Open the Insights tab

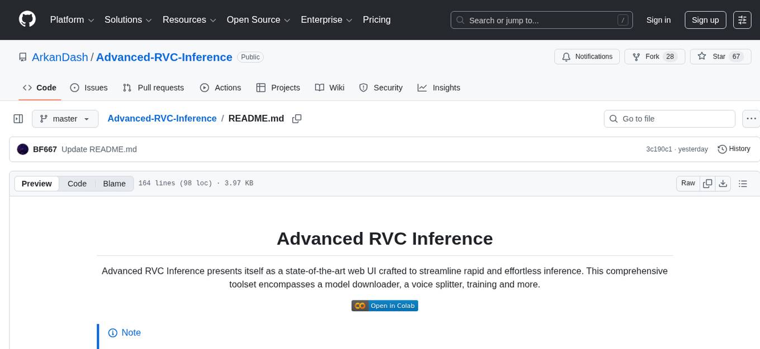[439, 88]
